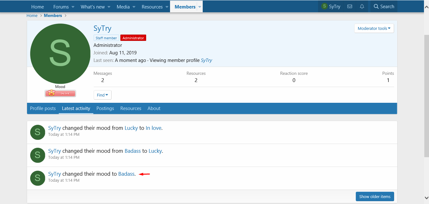Image resolution: width=429 pixels, height=204 pixels.
Task: Open the About tab
Action: (154, 108)
